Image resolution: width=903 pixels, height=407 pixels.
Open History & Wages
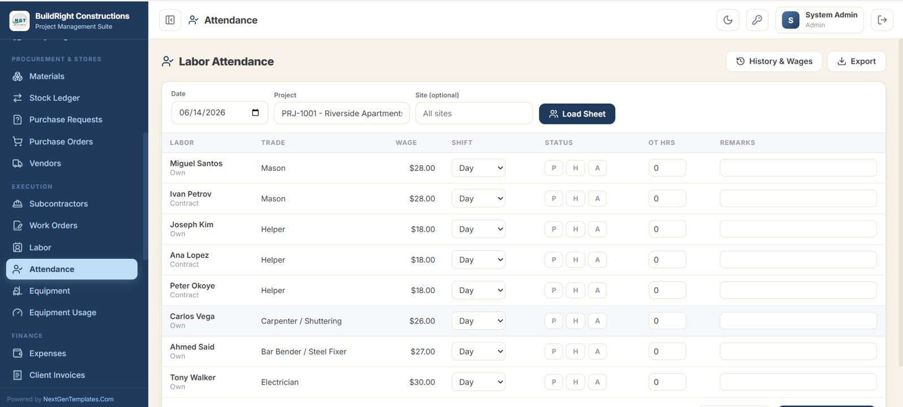(774, 61)
